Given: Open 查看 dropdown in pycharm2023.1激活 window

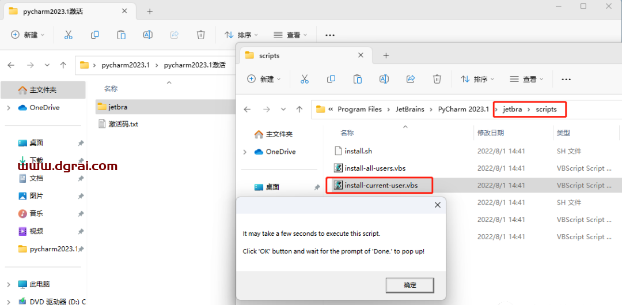Looking at the screenshot, I should tap(290, 35).
